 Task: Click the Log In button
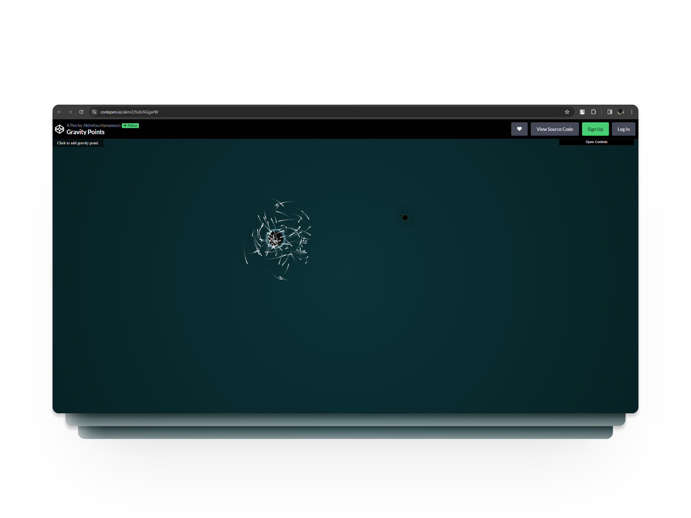623,129
